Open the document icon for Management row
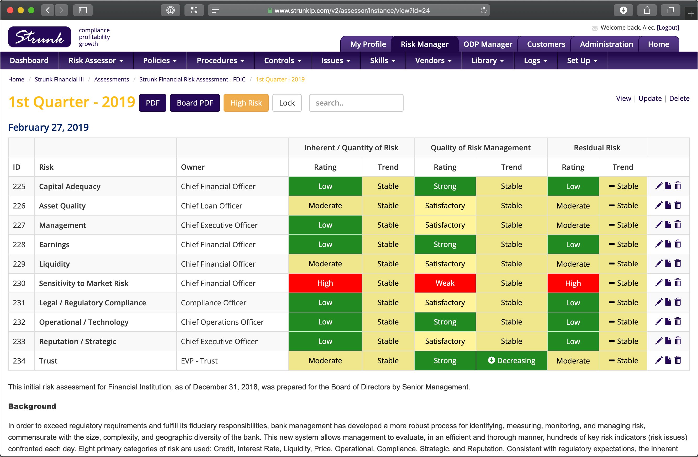This screenshot has width=698, height=457. pyautogui.click(x=668, y=224)
